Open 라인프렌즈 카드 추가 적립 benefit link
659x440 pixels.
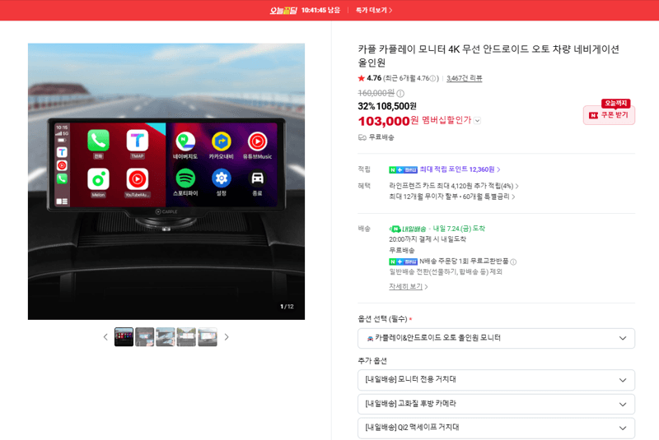coord(454,186)
